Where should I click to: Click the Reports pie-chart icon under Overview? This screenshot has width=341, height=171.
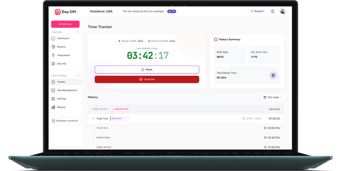click(53, 47)
